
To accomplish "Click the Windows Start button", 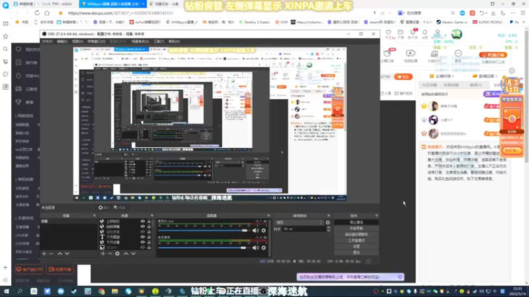I will pos(7,291).
